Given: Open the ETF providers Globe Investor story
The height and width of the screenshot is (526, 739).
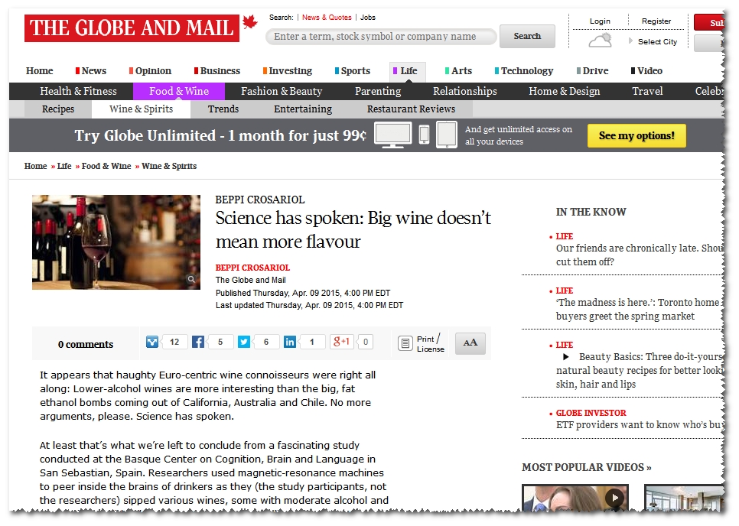Looking at the screenshot, I should (640, 425).
